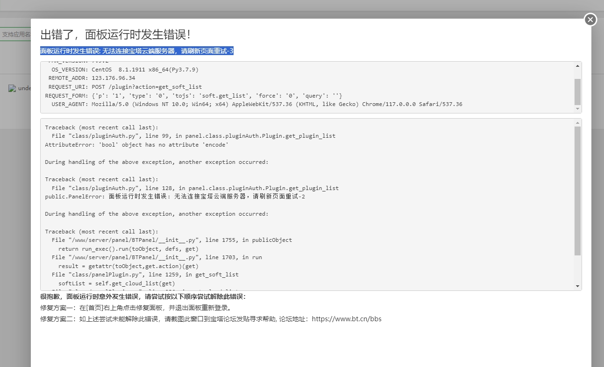The width and height of the screenshot is (604, 367).
Task: Click the USER_AGENT Mozilla/5.0 line
Action: point(257,104)
